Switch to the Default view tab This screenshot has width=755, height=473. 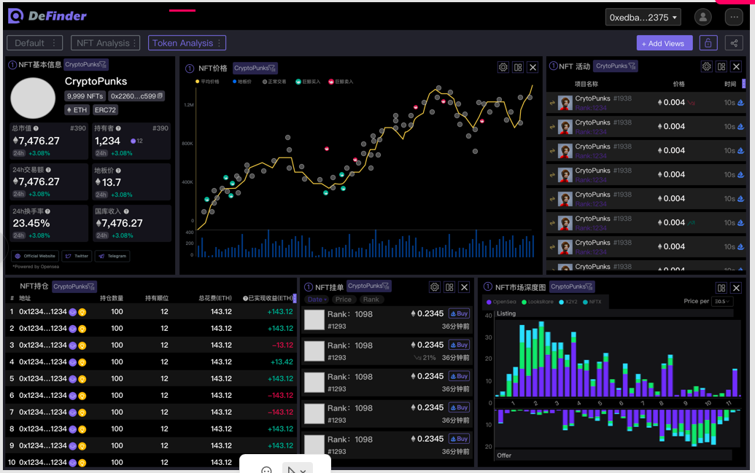34,43
